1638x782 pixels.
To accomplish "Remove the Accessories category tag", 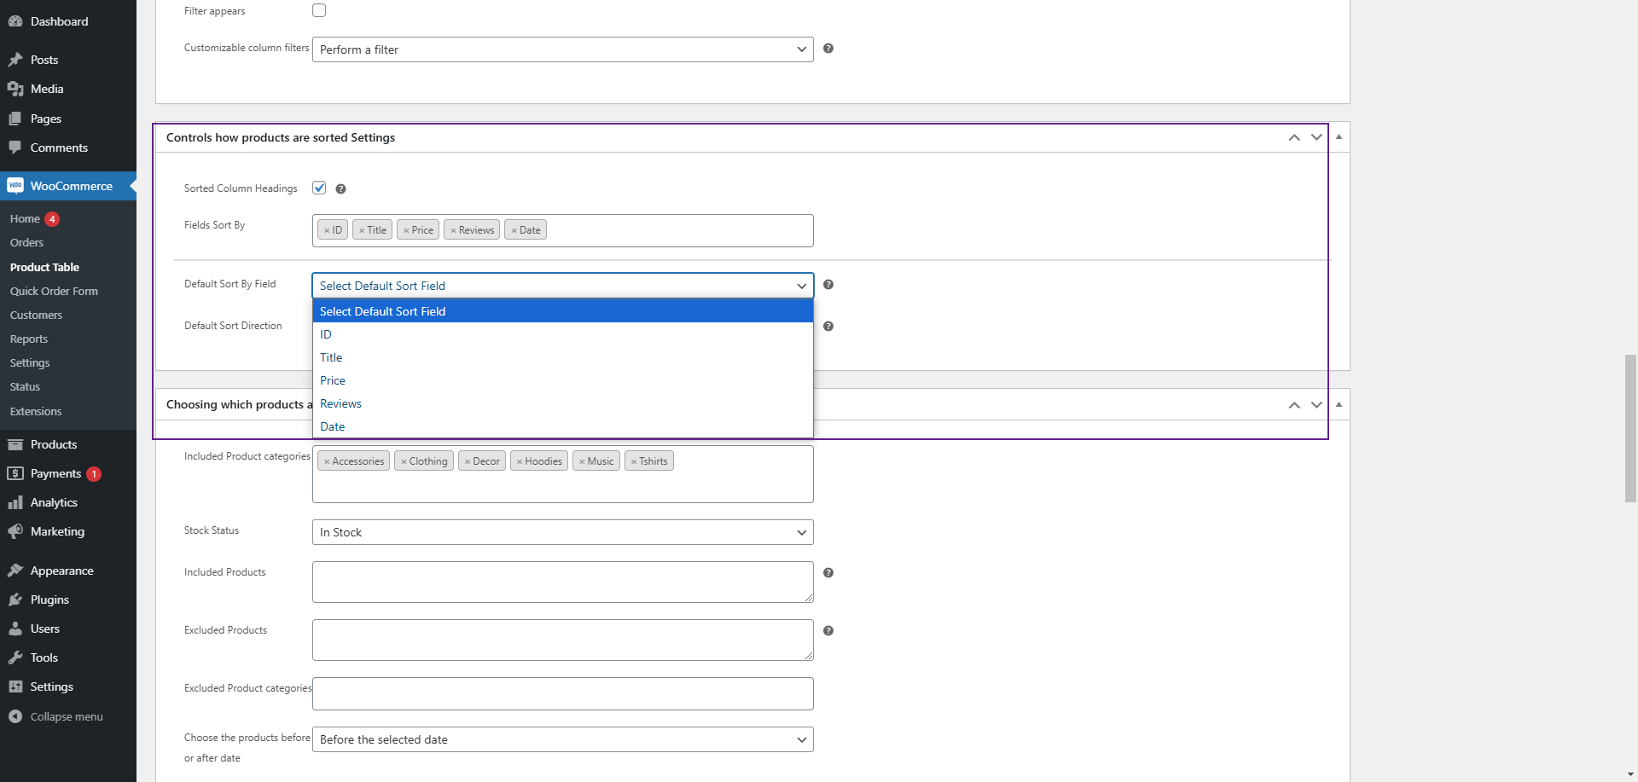I will pos(327,461).
